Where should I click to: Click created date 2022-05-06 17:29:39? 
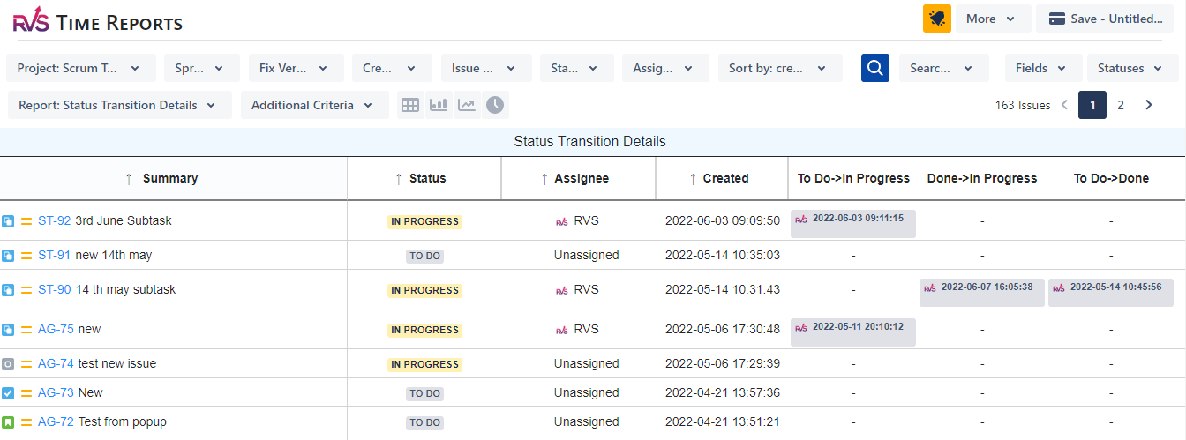(x=723, y=364)
